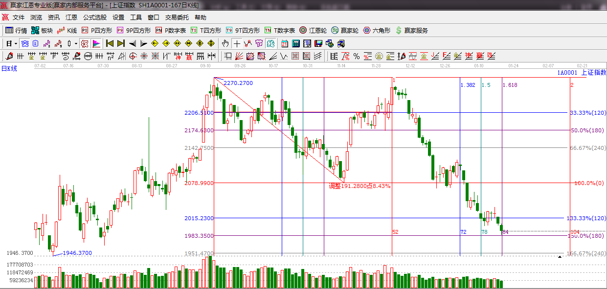Expand the candlestick style dropdown arrow
This screenshot has width=607, height=289.
click(x=75, y=43)
